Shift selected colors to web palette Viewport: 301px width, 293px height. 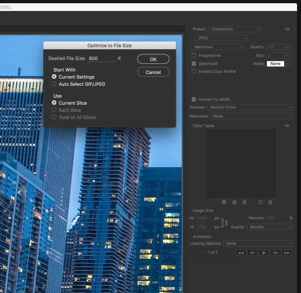click(x=234, y=202)
